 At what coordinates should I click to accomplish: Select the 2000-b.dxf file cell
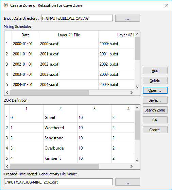click(x=116, y=44)
